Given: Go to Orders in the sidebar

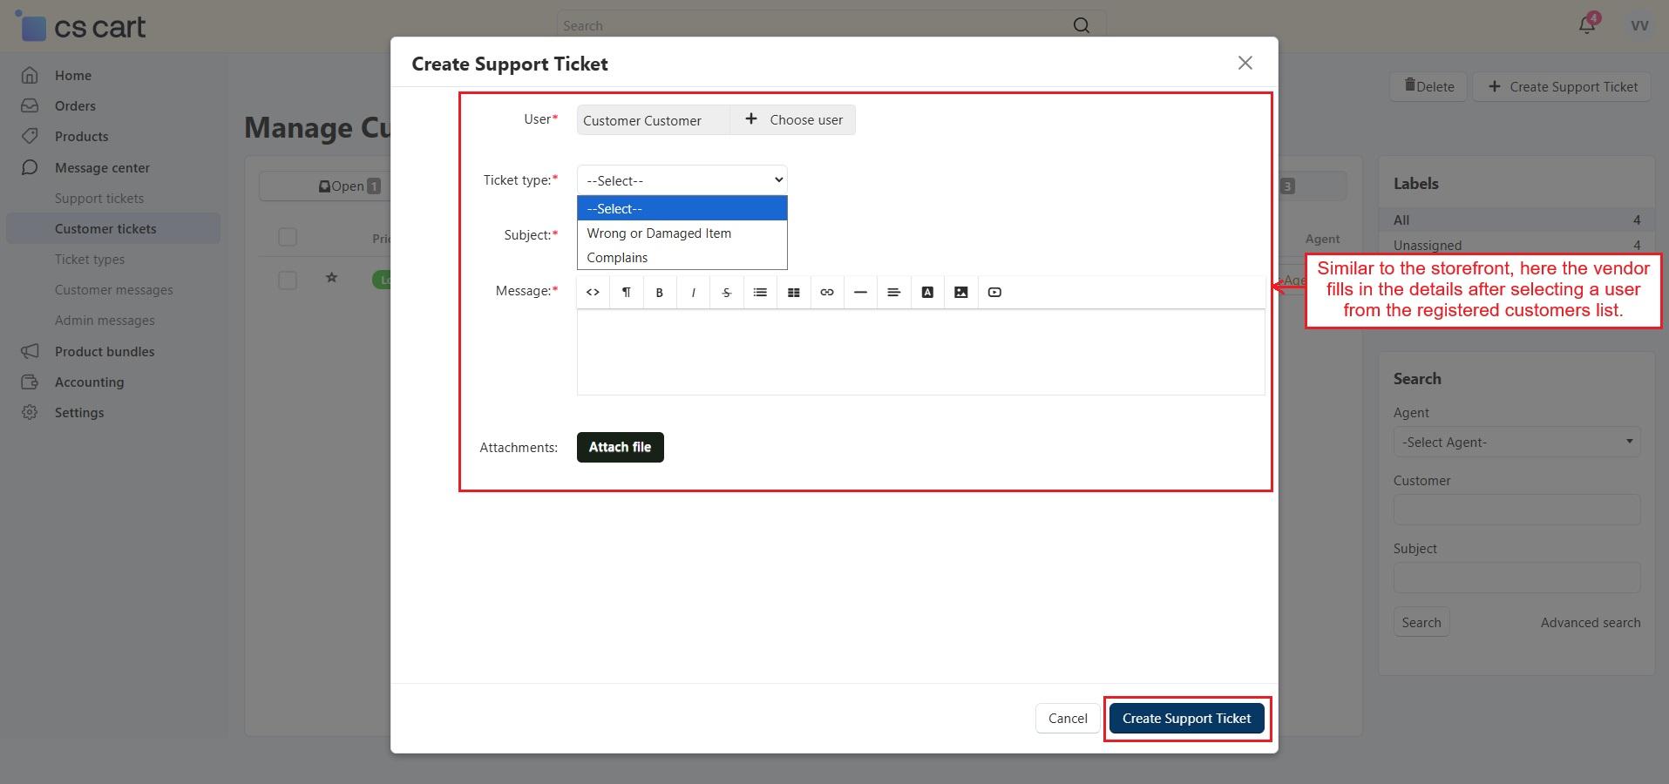Looking at the screenshot, I should click(x=75, y=106).
